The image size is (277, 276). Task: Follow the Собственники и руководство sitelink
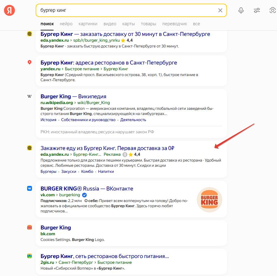[88, 120]
